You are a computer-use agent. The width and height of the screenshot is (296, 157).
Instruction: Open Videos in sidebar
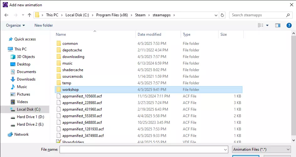[22, 102]
